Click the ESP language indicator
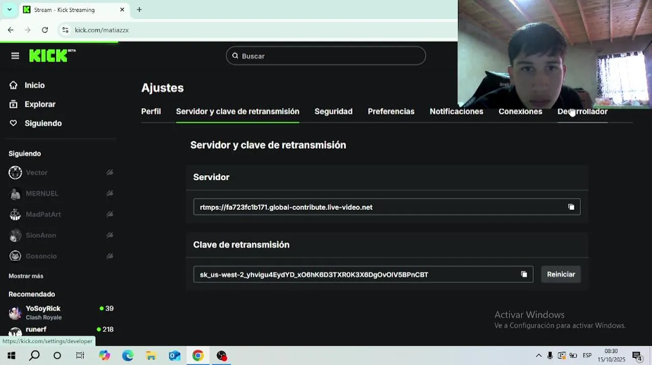The image size is (652, 365). coord(587,355)
